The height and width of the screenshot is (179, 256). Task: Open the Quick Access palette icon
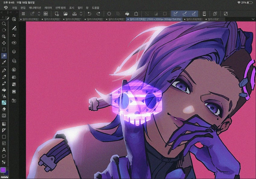14,19
